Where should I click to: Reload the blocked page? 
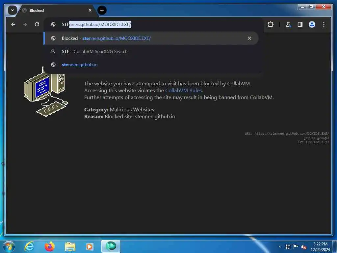click(x=37, y=24)
